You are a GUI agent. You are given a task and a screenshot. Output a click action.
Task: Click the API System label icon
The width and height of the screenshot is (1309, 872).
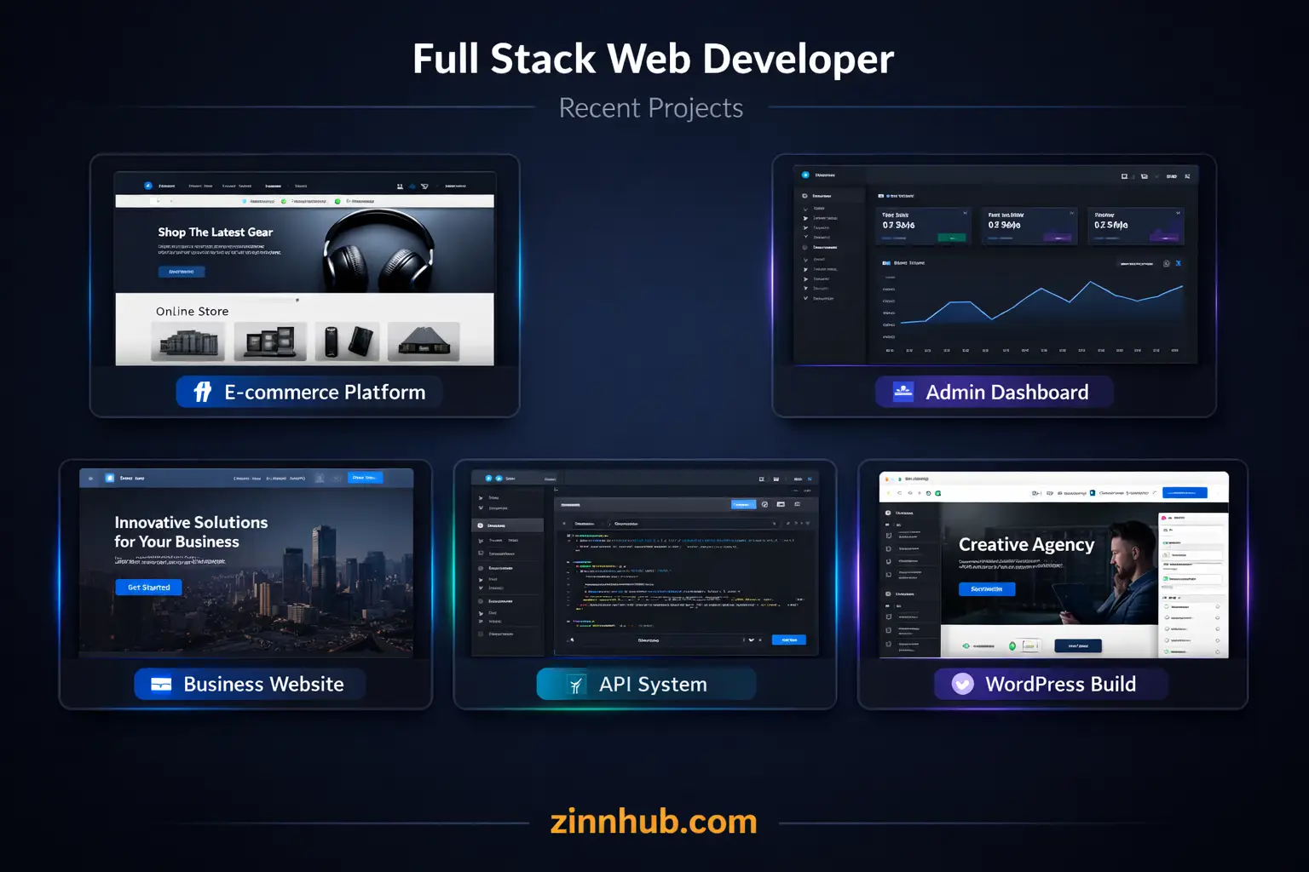point(576,685)
